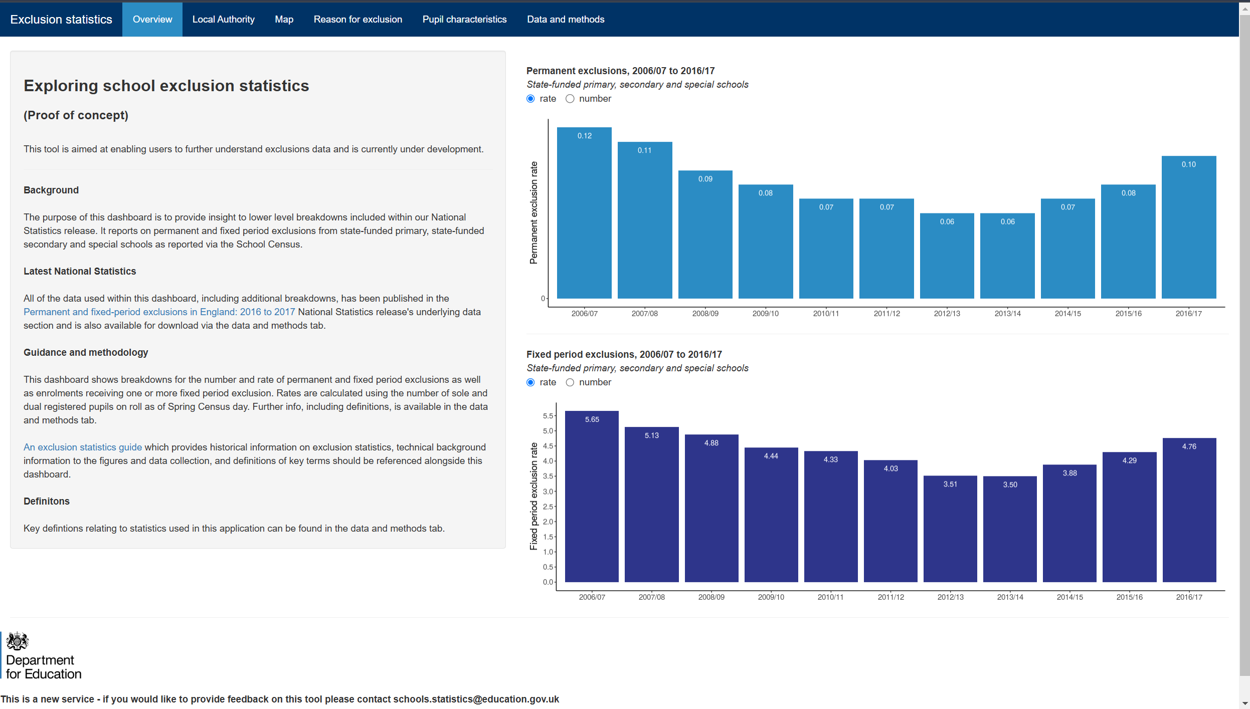Open Permanent and fixed-period exclusions in England link
The image size is (1250, 709).
point(159,312)
